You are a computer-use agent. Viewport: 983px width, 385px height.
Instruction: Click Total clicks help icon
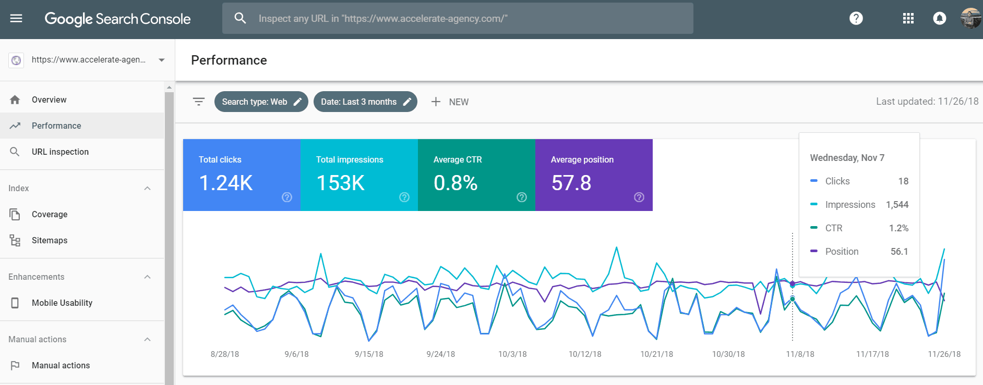pos(287,197)
